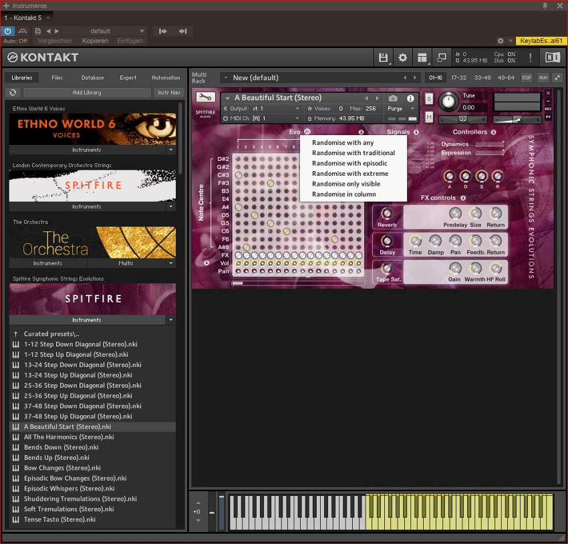568x544 pixels.
Task: Go to next plugin preset arrow
Action: pyautogui.click(x=57, y=31)
